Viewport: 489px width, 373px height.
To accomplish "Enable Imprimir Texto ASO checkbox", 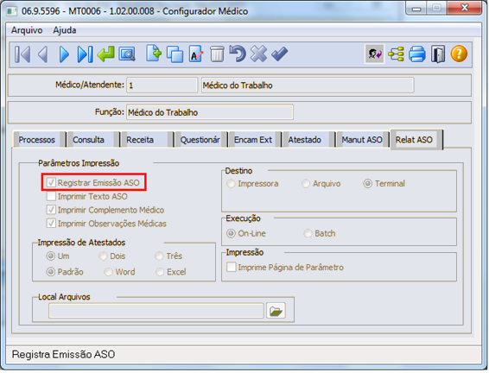I will click(x=51, y=196).
